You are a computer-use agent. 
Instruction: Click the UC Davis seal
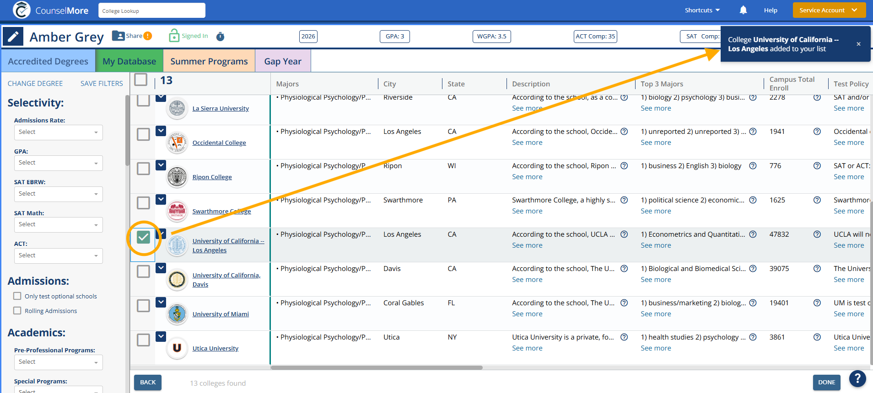pyautogui.click(x=177, y=280)
